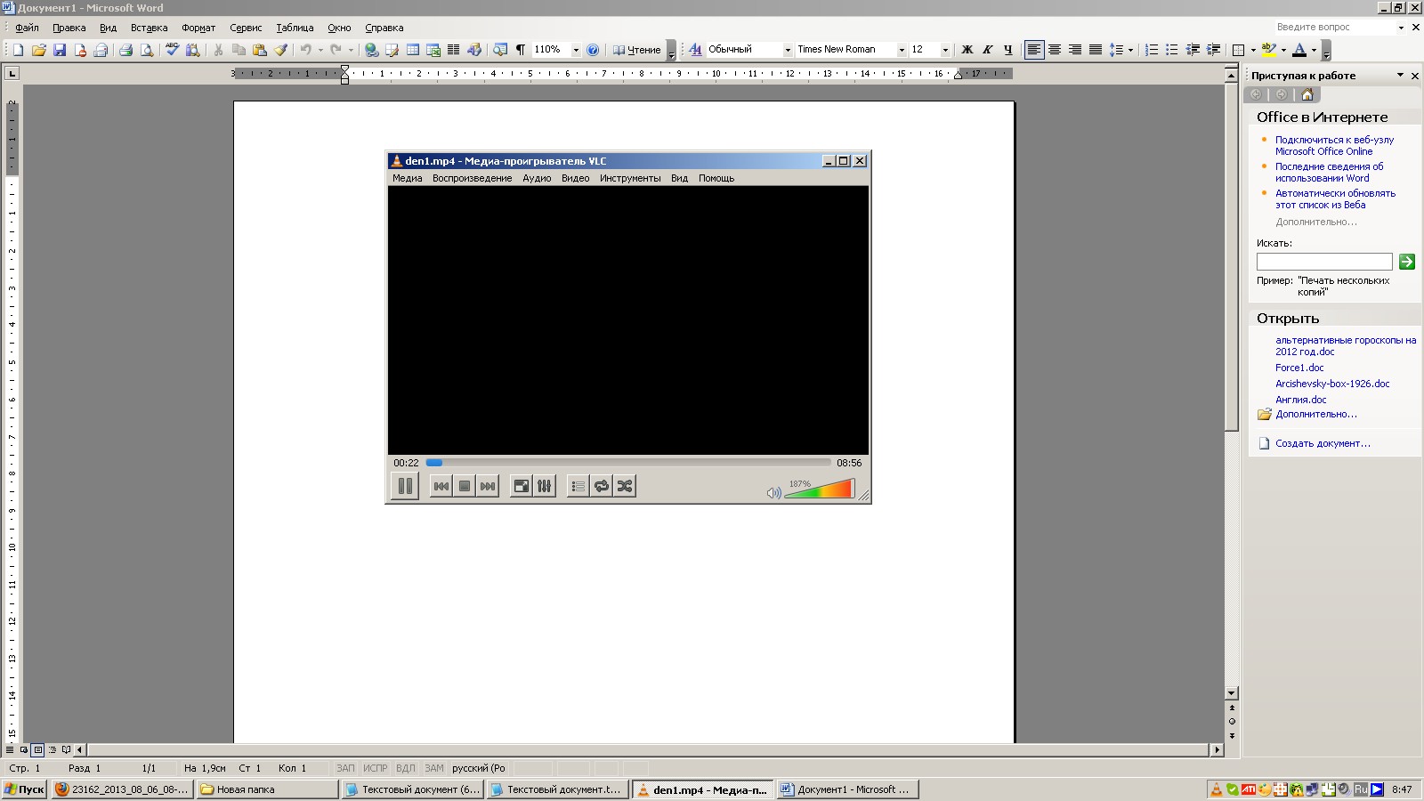Toggle VLC shuffle random button
Screen dimensions: 1424x801
click(x=625, y=486)
